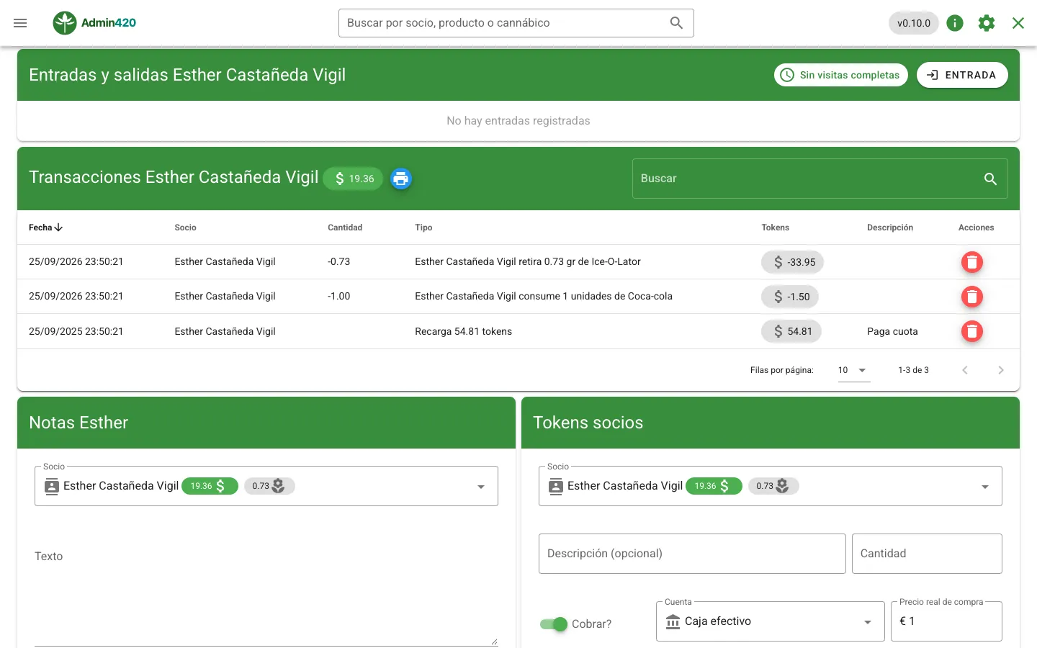Open the green info icon
The width and height of the screenshot is (1037, 648).
point(955,23)
